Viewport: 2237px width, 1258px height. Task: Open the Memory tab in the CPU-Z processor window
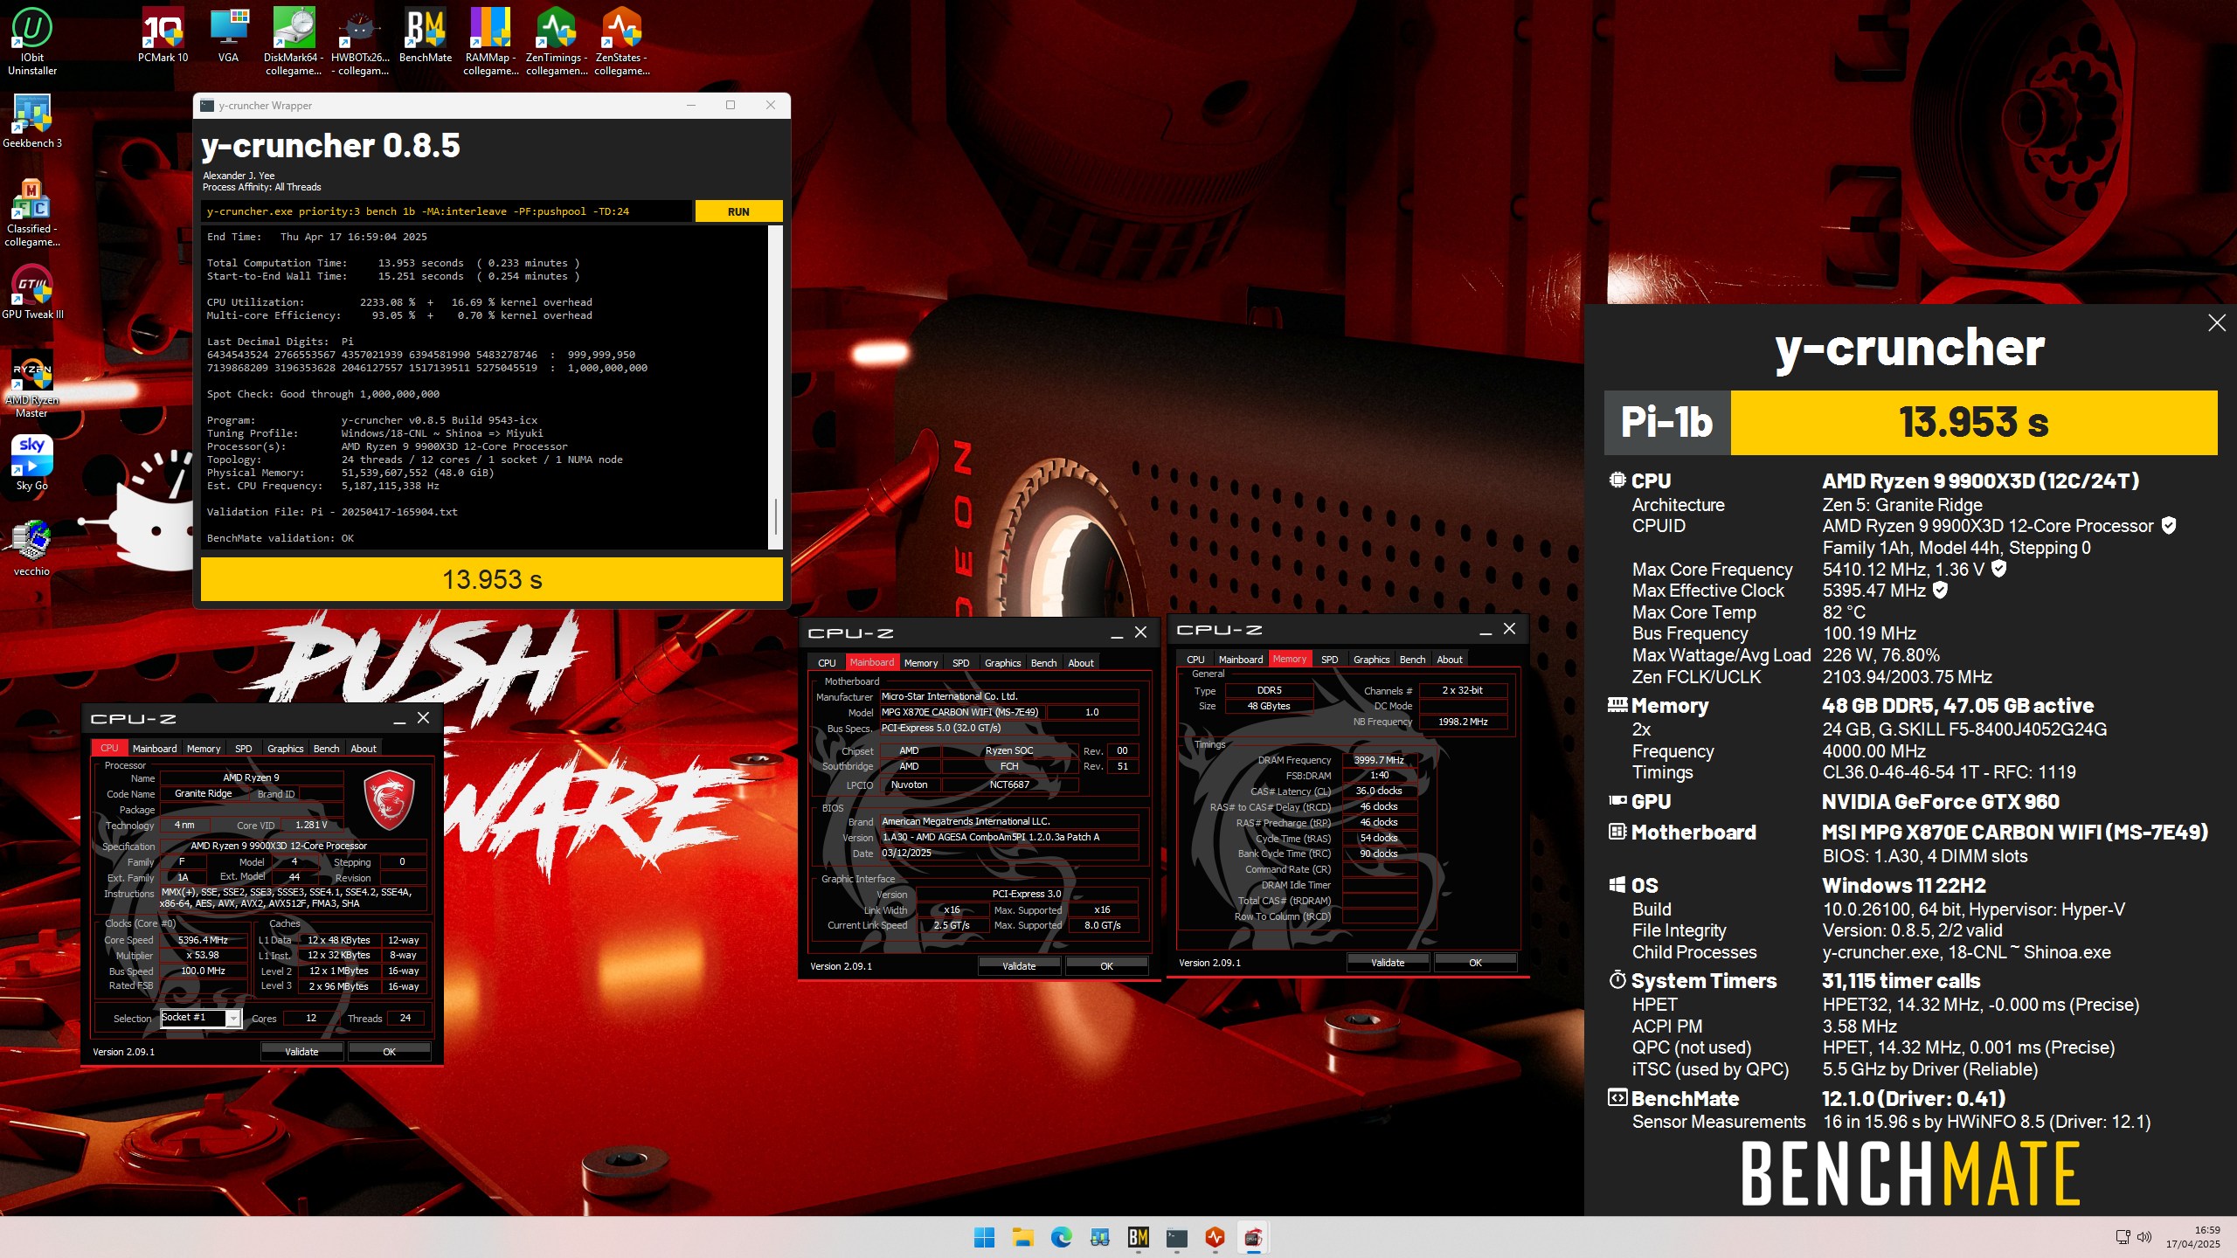[204, 749]
